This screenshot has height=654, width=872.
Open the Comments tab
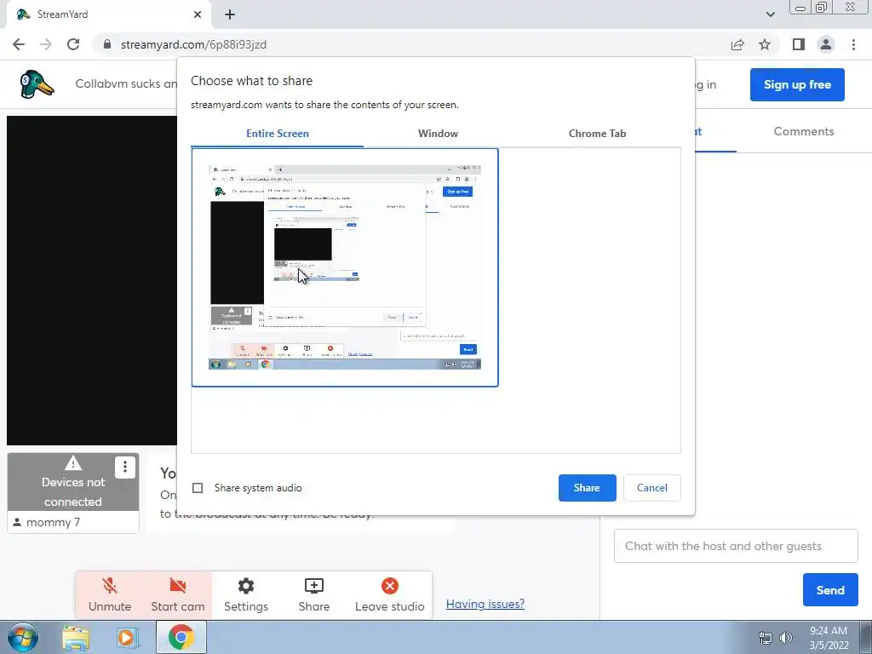click(x=804, y=132)
